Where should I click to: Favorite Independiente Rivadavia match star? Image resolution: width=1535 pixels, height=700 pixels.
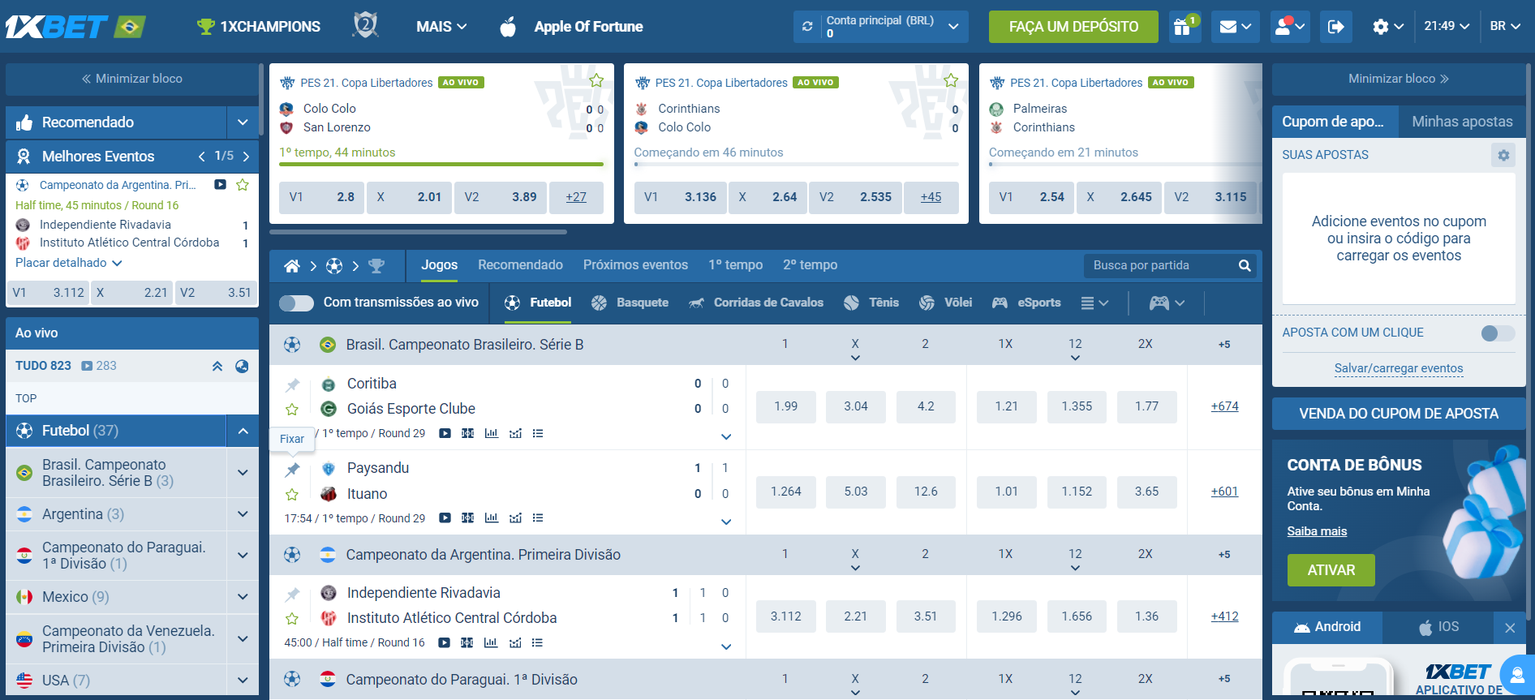[x=292, y=618]
